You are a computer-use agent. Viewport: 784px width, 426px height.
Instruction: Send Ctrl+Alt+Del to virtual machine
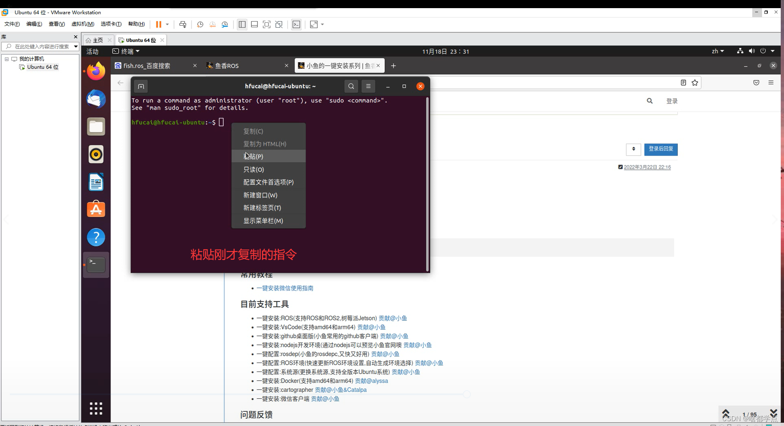point(183,24)
